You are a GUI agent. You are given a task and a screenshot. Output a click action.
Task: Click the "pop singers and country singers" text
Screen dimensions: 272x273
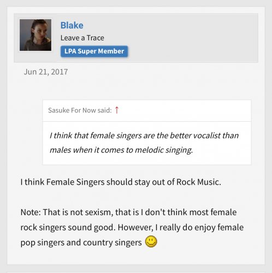[81, 242]
